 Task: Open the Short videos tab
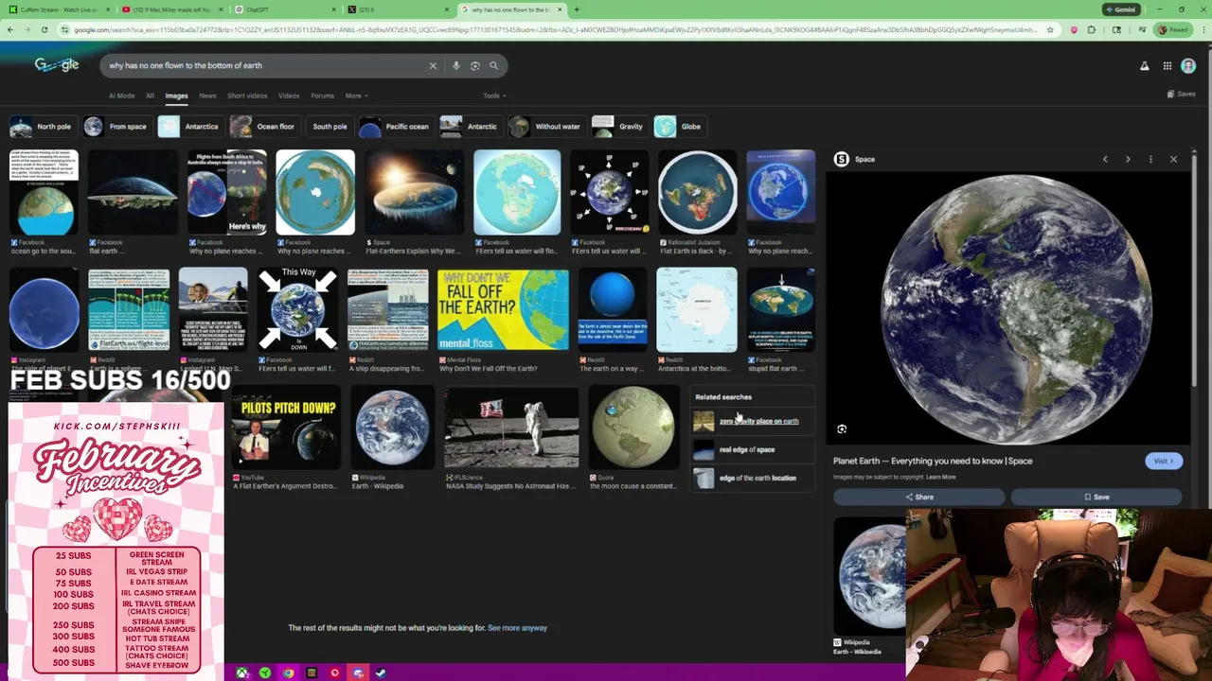pyautogui.click(x=247, y=96)
